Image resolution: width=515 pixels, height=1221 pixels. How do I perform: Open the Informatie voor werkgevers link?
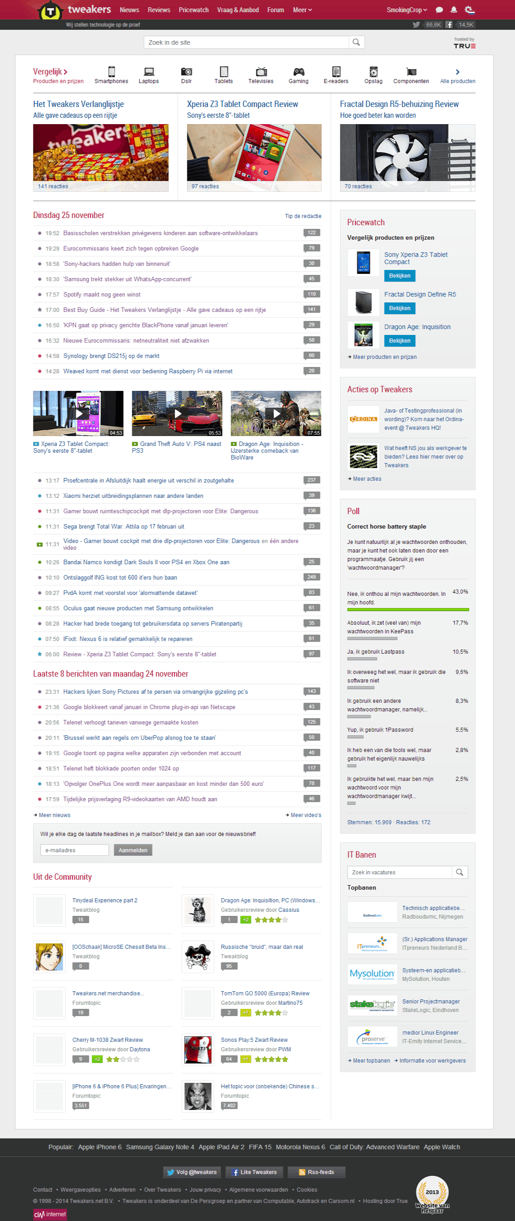(432, 1060)
